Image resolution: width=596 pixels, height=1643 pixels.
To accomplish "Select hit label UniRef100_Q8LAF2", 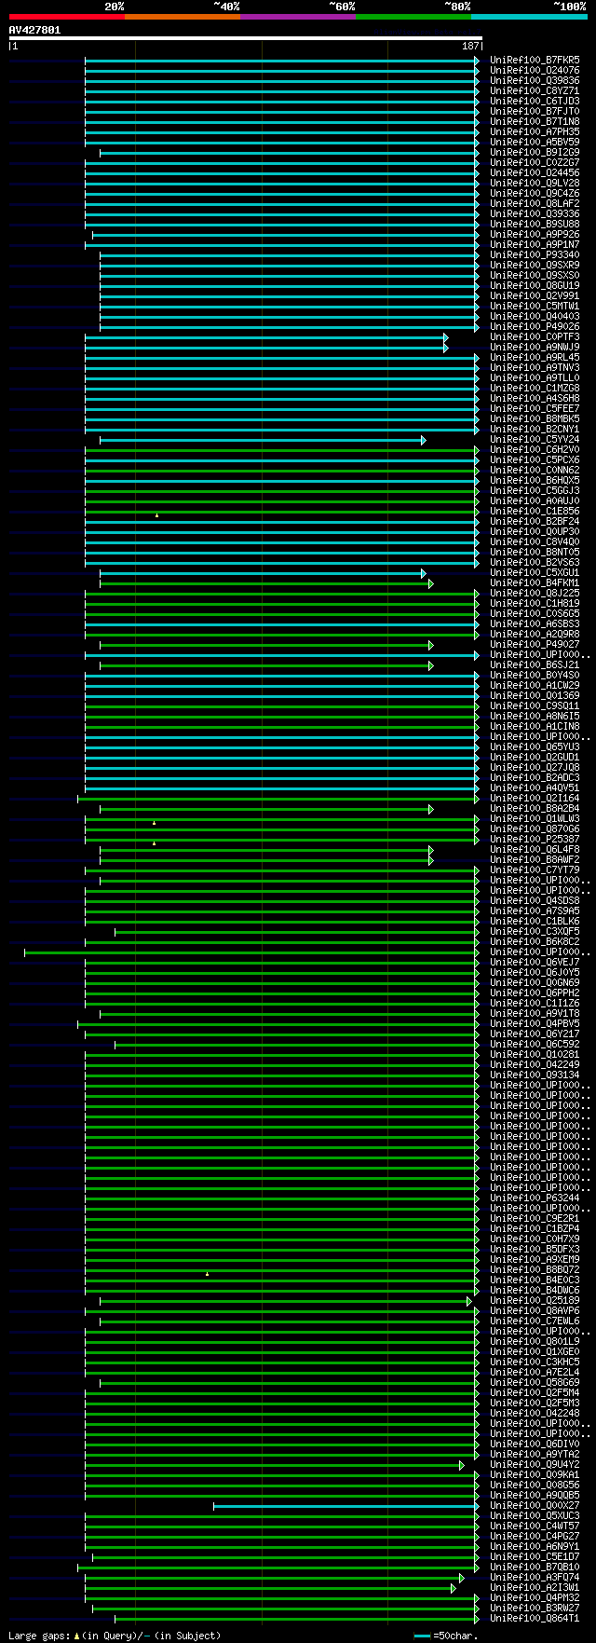I will (x=535, y=204).
